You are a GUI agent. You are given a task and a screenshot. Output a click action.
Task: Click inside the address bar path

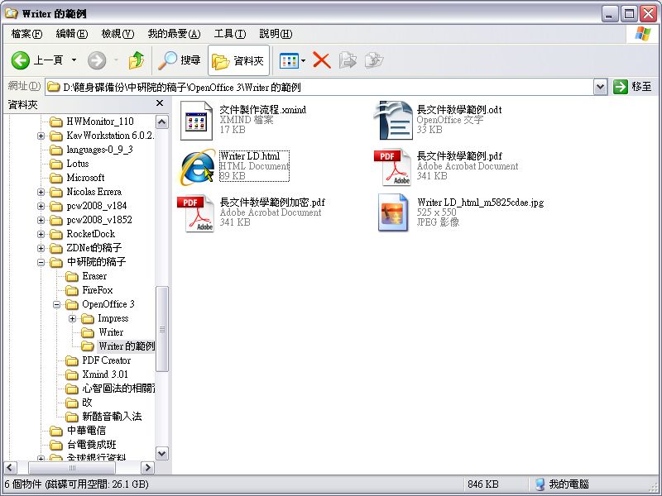319,88
